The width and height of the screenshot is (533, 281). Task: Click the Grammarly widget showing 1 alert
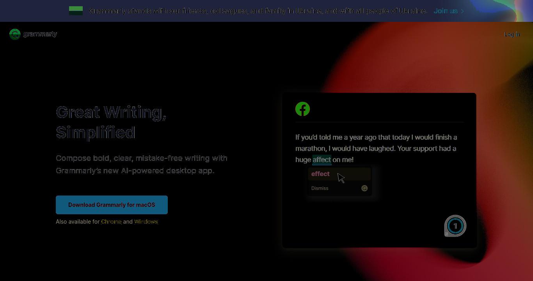[455, 226]
